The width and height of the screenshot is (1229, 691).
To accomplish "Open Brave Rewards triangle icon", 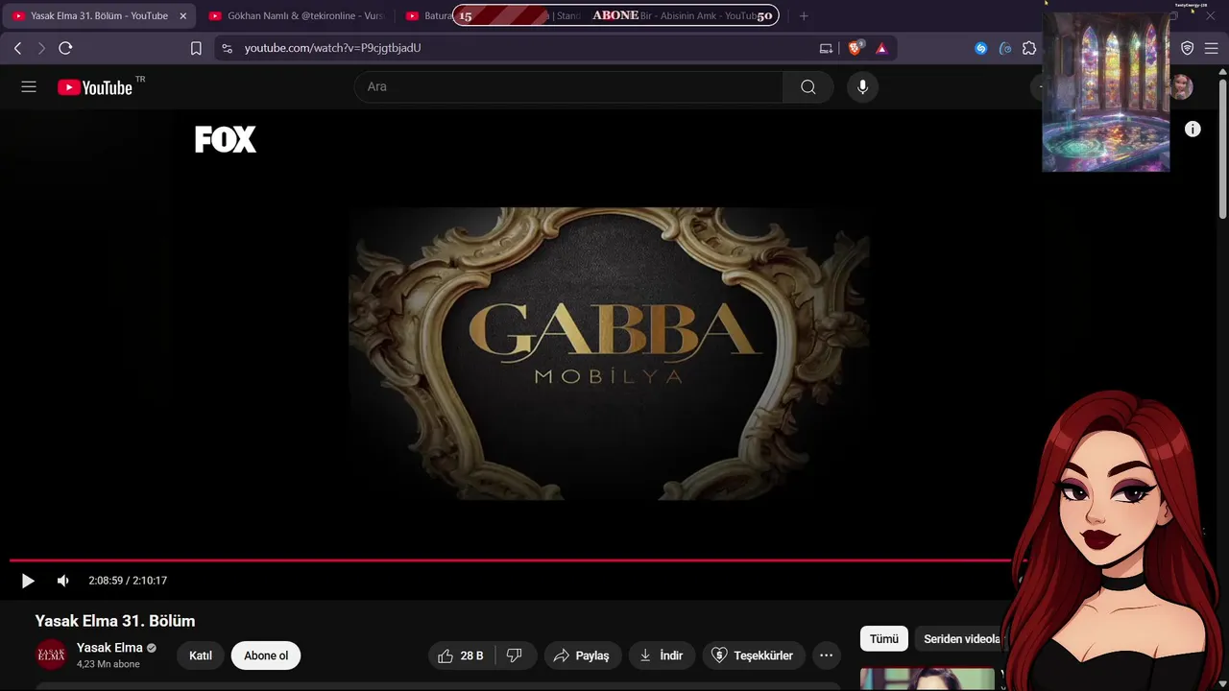I will 881,48.
